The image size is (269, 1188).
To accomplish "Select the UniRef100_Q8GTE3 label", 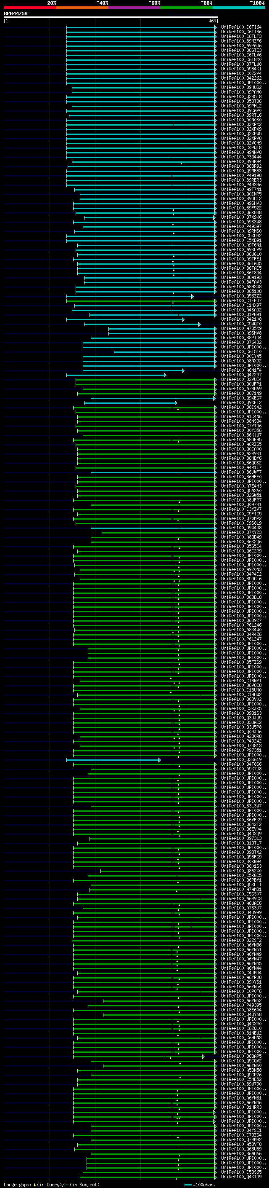I will click(241, 50).
